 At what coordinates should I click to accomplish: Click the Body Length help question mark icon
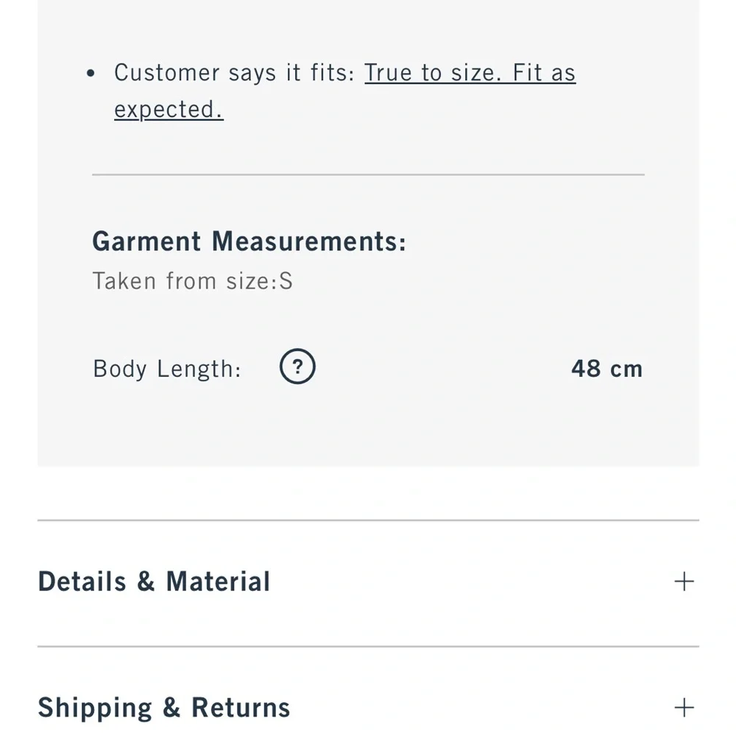(297, 367)
